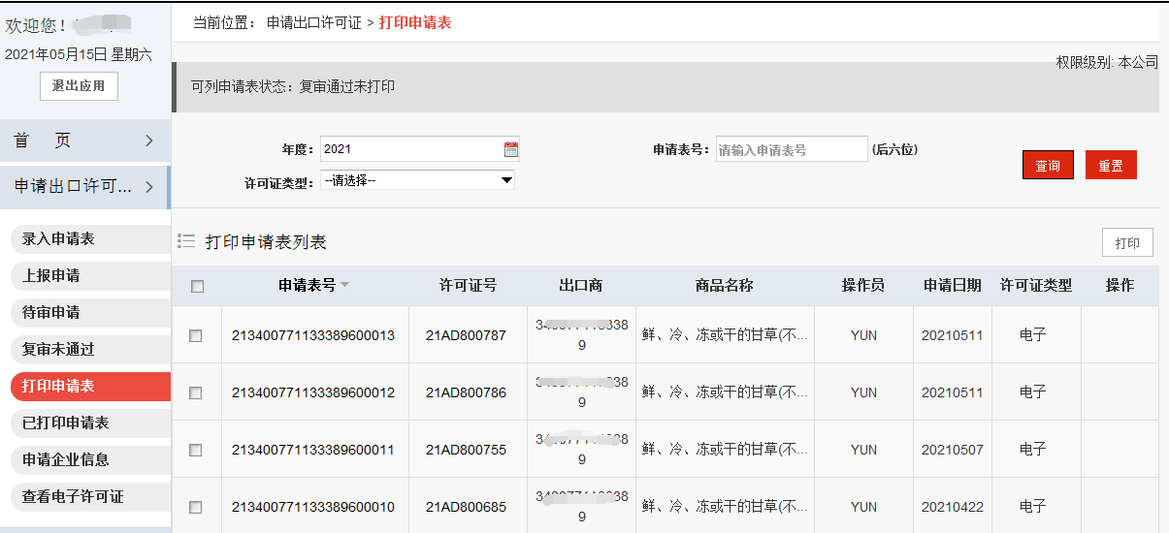The height and width of the screenshot is (533, 1169).
Task: Focus the 申请表号 input field
Action: pyautogui.click(x=792, y=149)
